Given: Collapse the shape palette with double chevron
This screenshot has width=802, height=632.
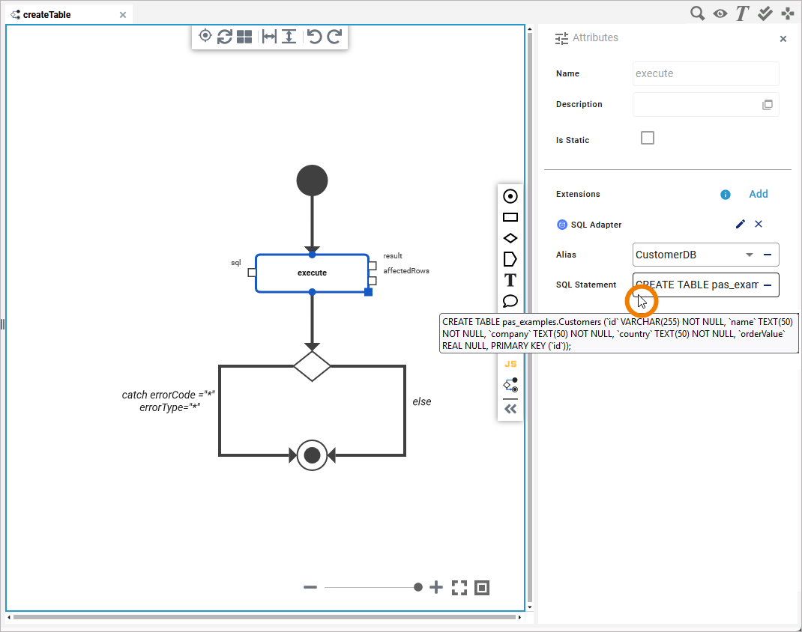Looking at the screenshot, I should pyautogui.click(x=510, y=409).
